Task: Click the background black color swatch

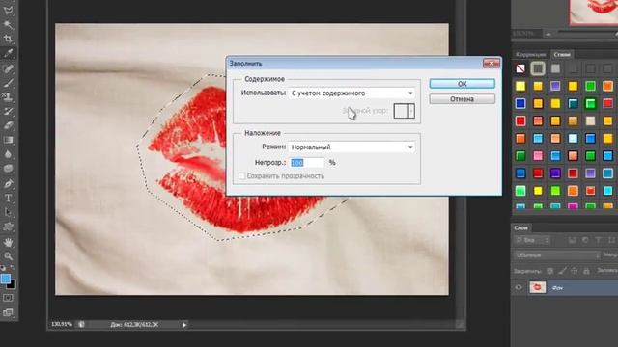Action: pos(13,285)
